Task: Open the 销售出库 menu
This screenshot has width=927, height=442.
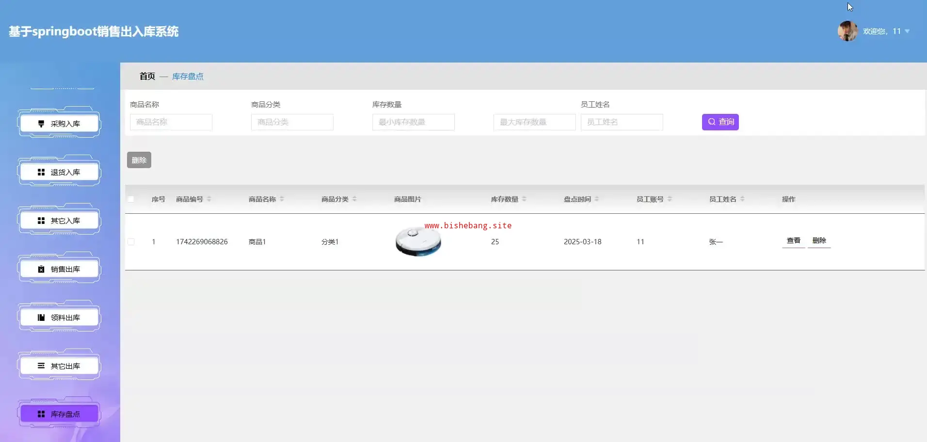Action: tap(59, 269)
